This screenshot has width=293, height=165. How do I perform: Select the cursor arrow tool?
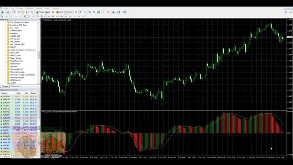pos(2,16)
